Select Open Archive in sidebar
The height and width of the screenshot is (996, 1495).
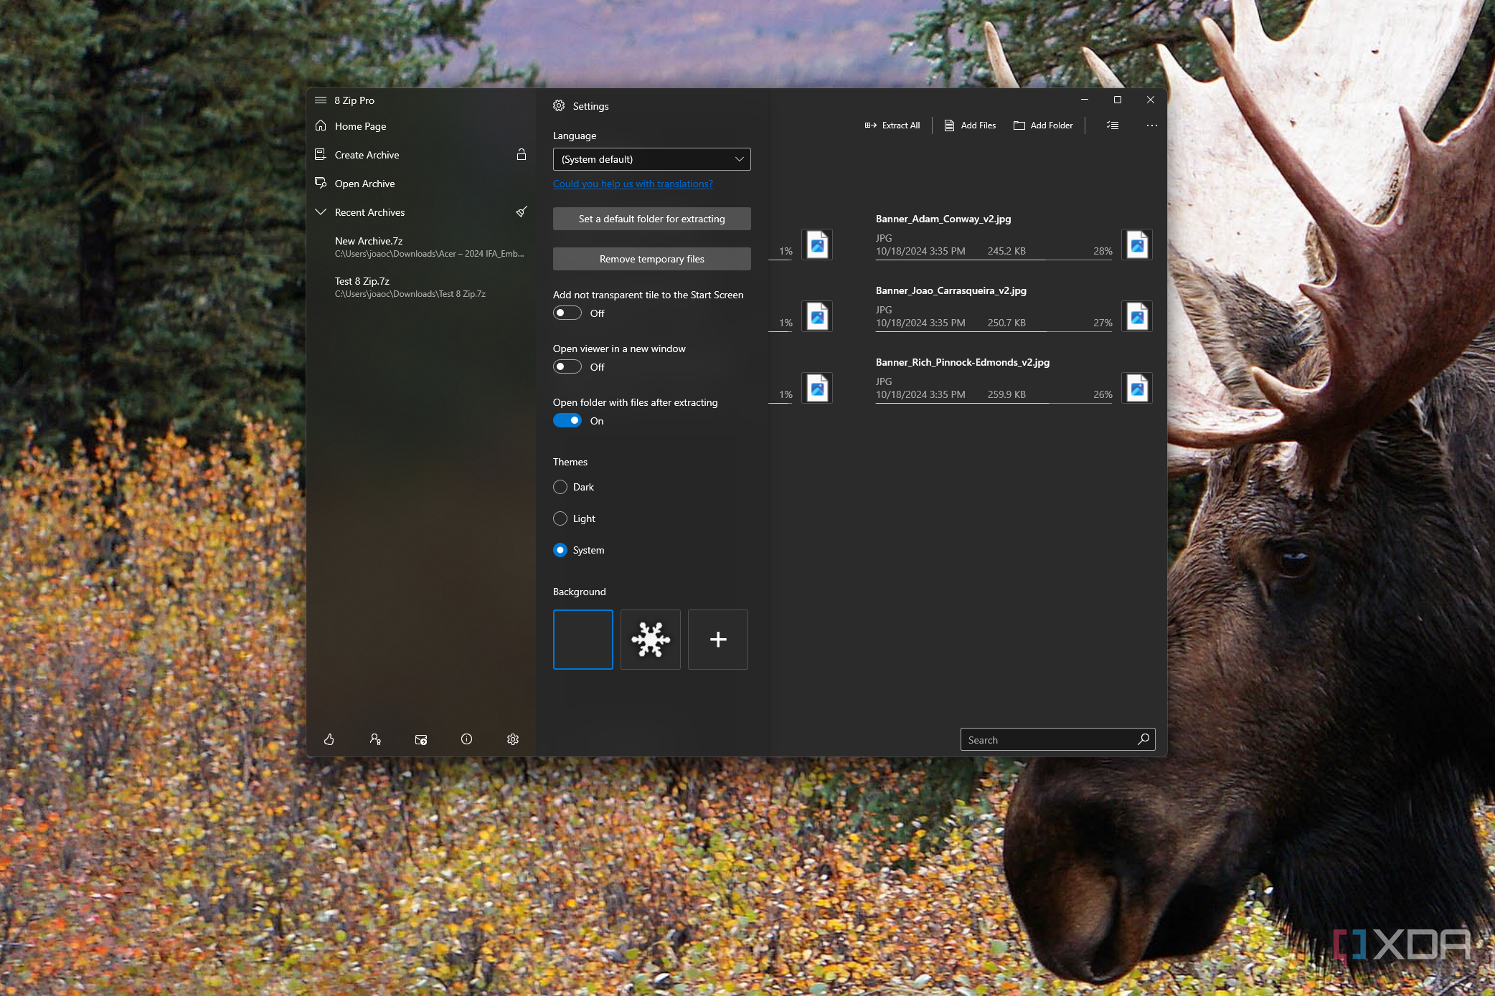[x=421, y=184]
